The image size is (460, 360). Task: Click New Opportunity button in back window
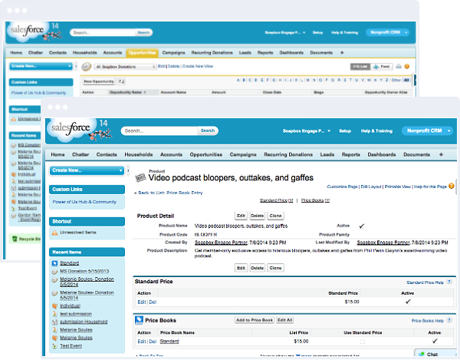(x=99, y=81)
